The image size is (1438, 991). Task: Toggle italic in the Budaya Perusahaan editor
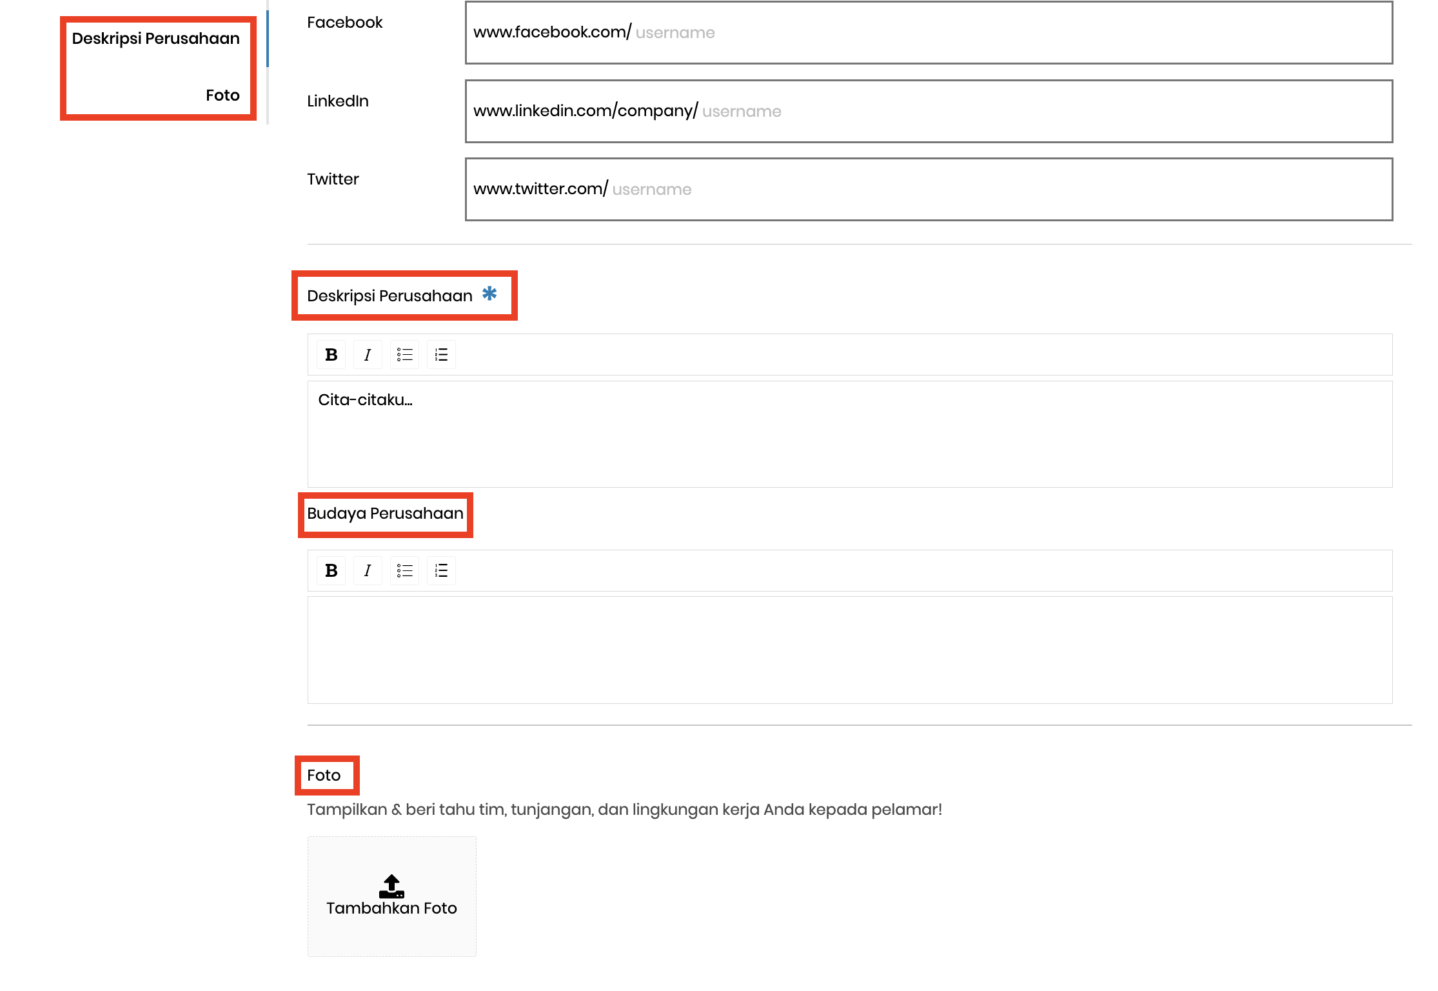click(368, 570)
